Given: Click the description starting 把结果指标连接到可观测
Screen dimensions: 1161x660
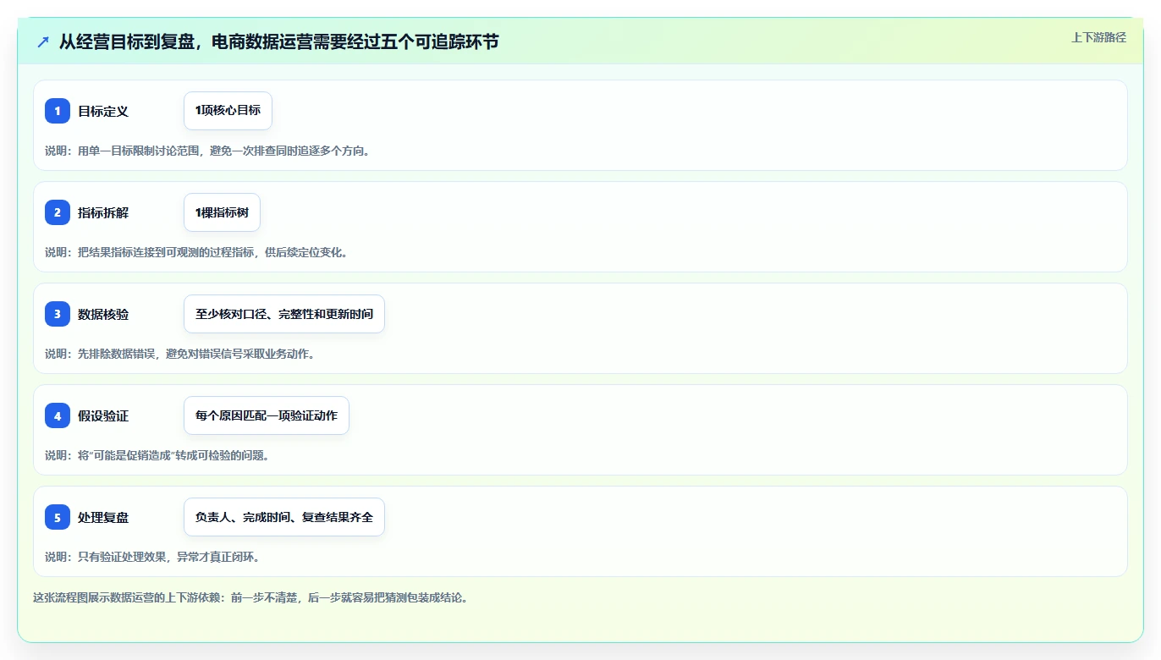Looking at the screenshot, I should pyautogui.click(x=196, y=252).
